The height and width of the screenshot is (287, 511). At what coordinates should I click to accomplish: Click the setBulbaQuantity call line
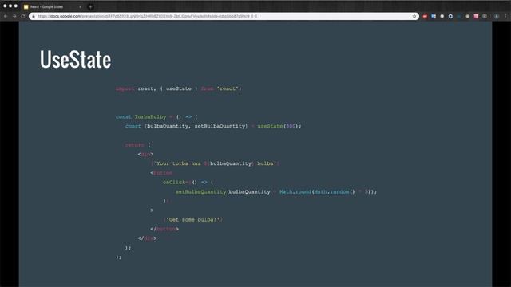(276, 191)
